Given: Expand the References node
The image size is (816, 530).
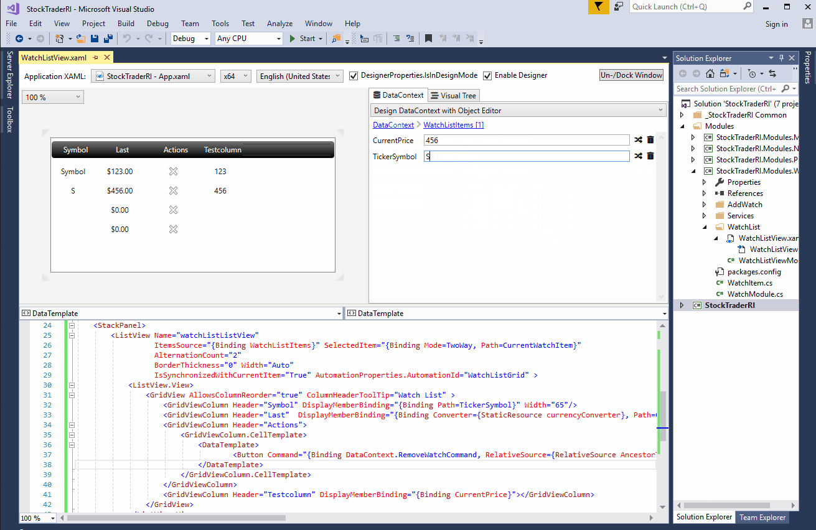Looking at the screenshot, I should [705, 193].
